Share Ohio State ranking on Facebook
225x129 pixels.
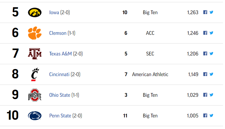(x=205, y=95)
